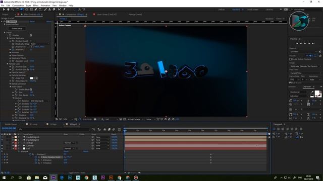The width and height of the screenshot is (323, 181).
Task: Hide the e3d layer
Action: click(x=2, y=149)
